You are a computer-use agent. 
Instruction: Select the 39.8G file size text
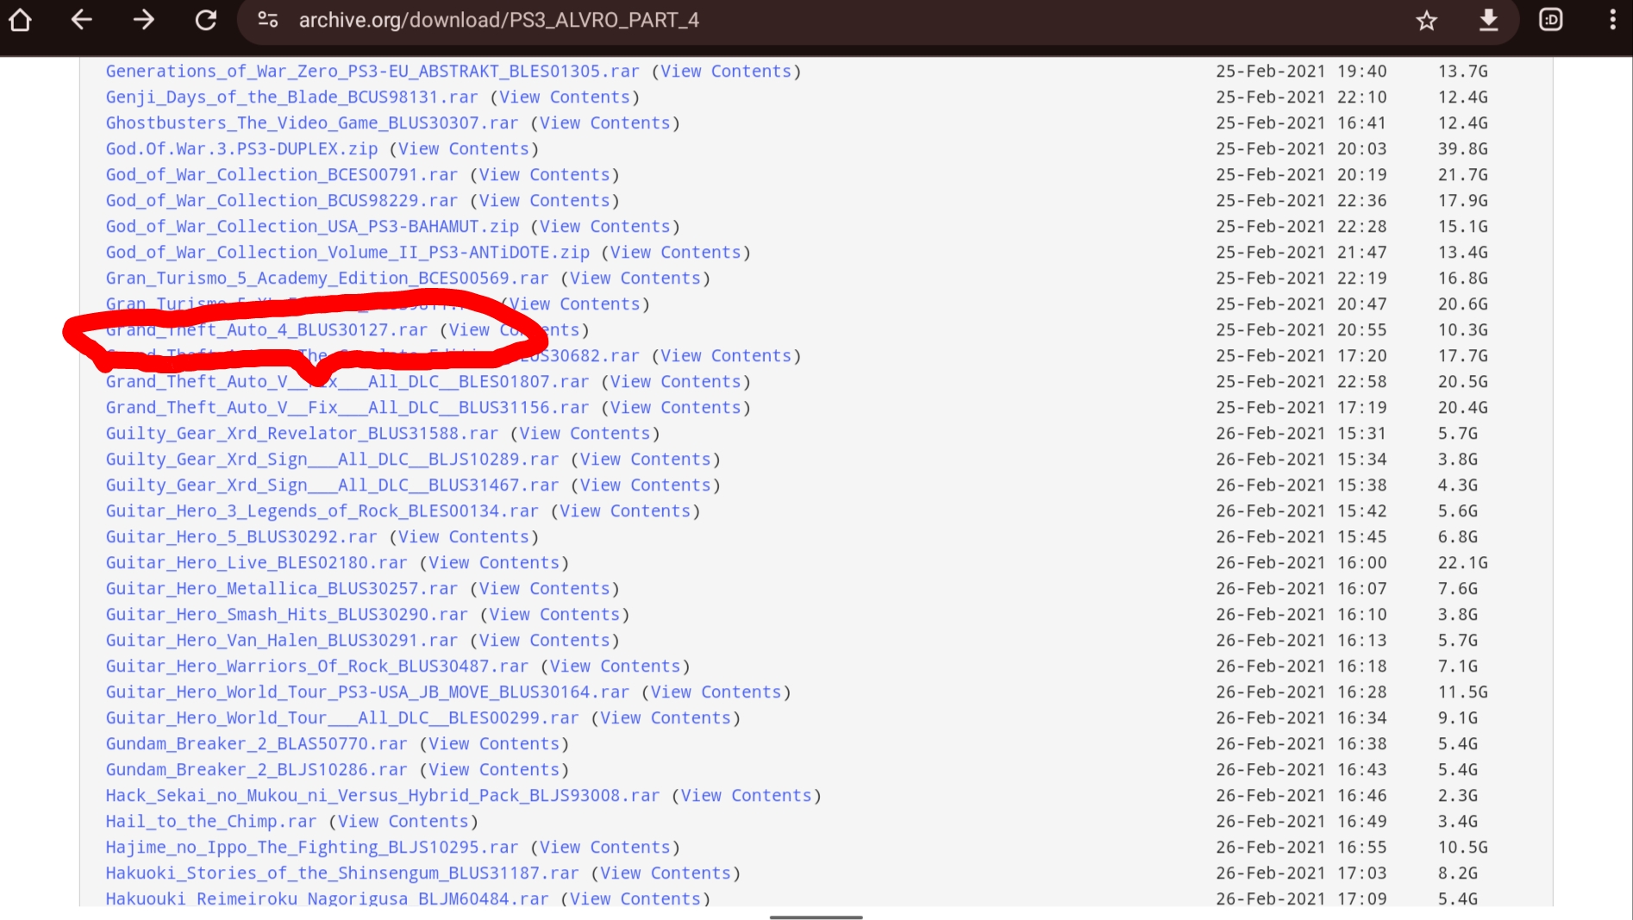[x=1463, y=149]
